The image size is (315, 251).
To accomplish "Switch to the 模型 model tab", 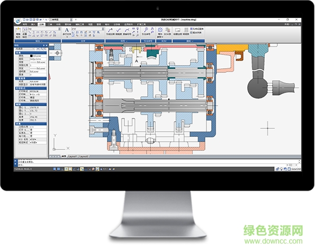I will [x=64, y=156].
